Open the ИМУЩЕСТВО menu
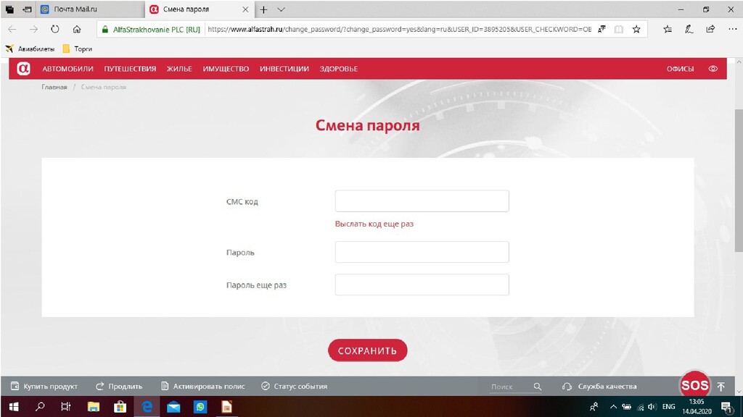743x417 pixels. click(226, 69)
